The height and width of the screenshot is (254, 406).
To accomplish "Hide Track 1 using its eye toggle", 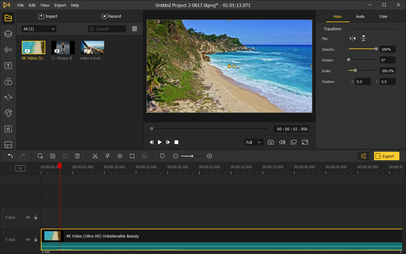I will pos(28,239).
